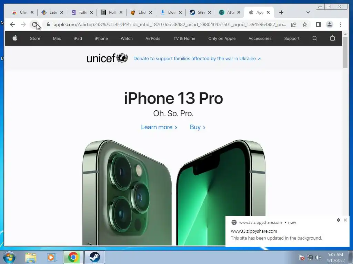The image size is (353, 264).
Task: Click the Apple logo in navigation bar
Action: click(x=15, y=38)
